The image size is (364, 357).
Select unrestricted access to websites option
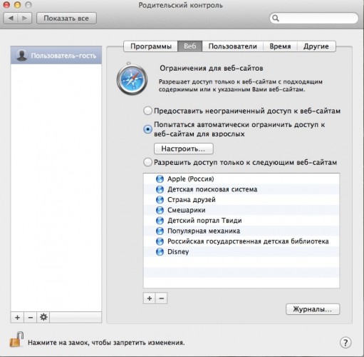pos(147,111)
